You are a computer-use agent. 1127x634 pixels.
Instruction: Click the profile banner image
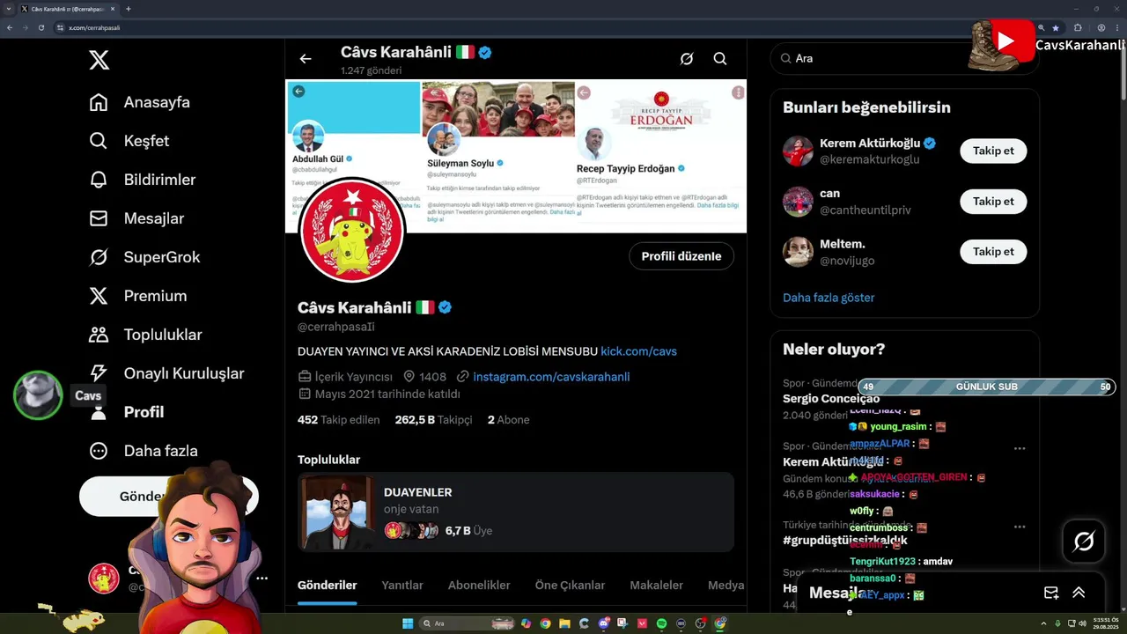[x=516, y=157]
